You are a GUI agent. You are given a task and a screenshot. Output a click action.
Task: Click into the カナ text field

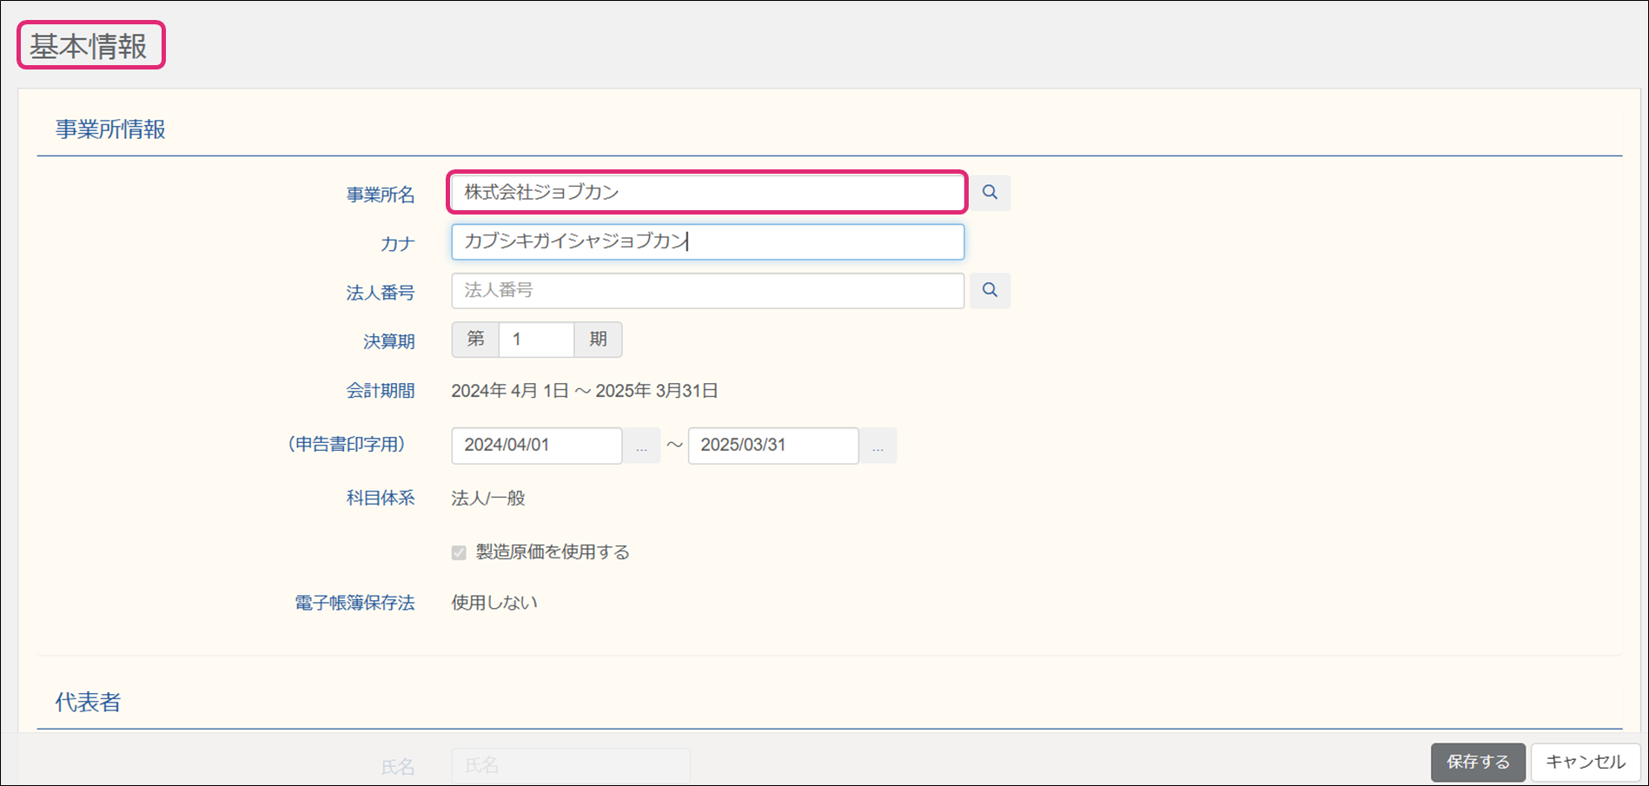707,241
